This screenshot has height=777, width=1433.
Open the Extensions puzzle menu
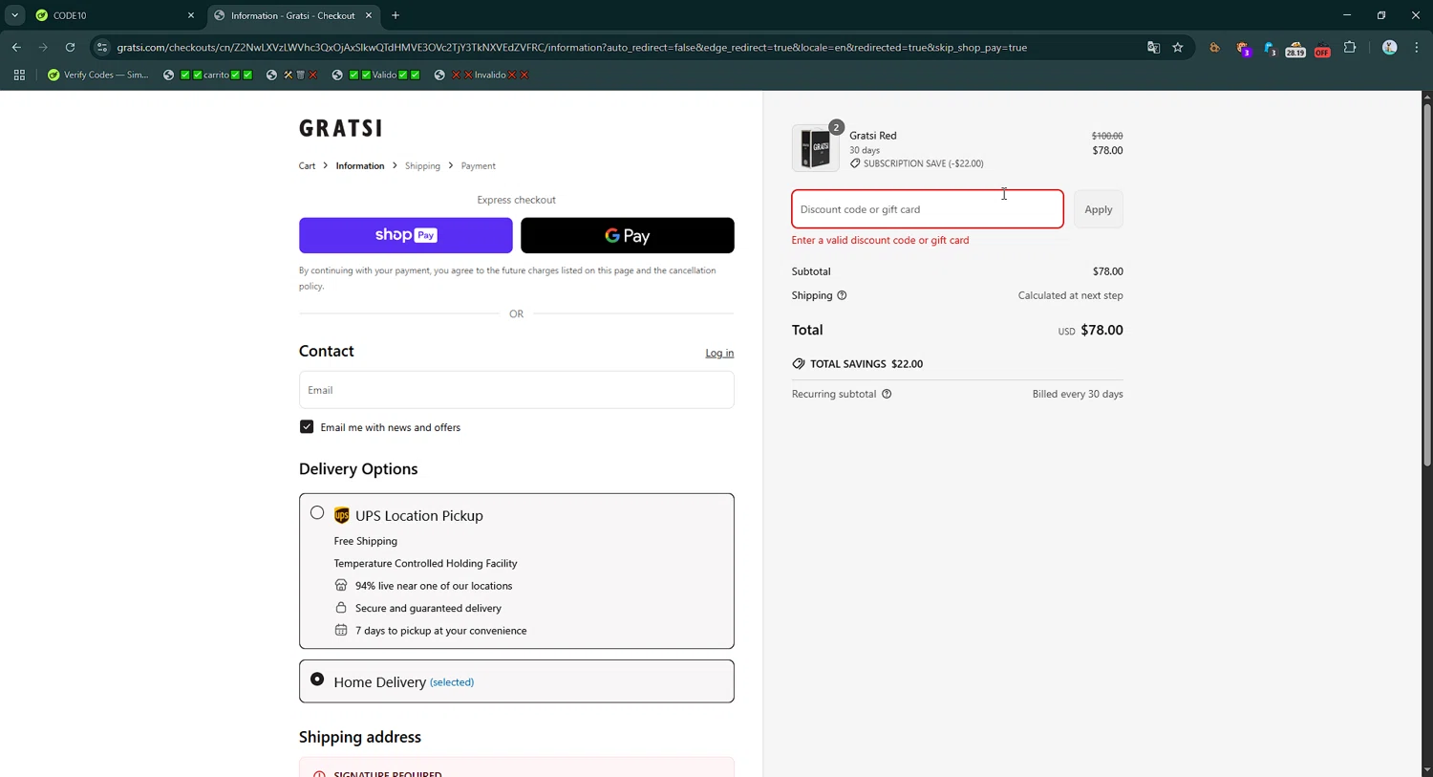click(x=1350, y=47)
